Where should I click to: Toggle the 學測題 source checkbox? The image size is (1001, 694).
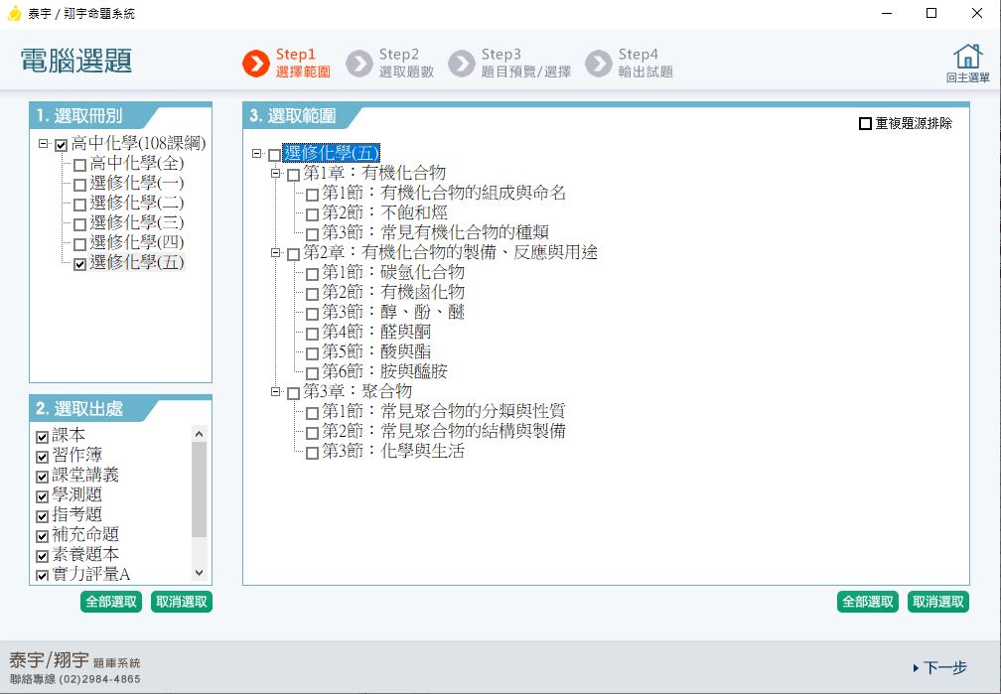(42, 496)
